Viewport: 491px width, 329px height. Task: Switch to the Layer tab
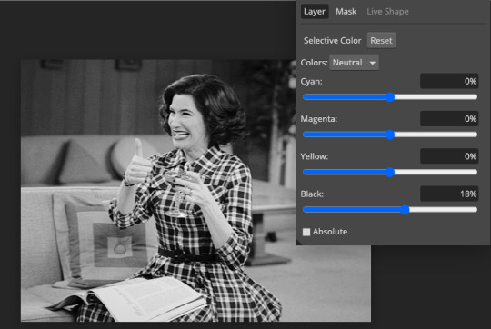(x=315, y=12)
